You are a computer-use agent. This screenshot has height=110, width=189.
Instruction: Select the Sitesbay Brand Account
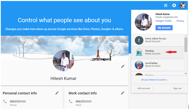[158, 53]
